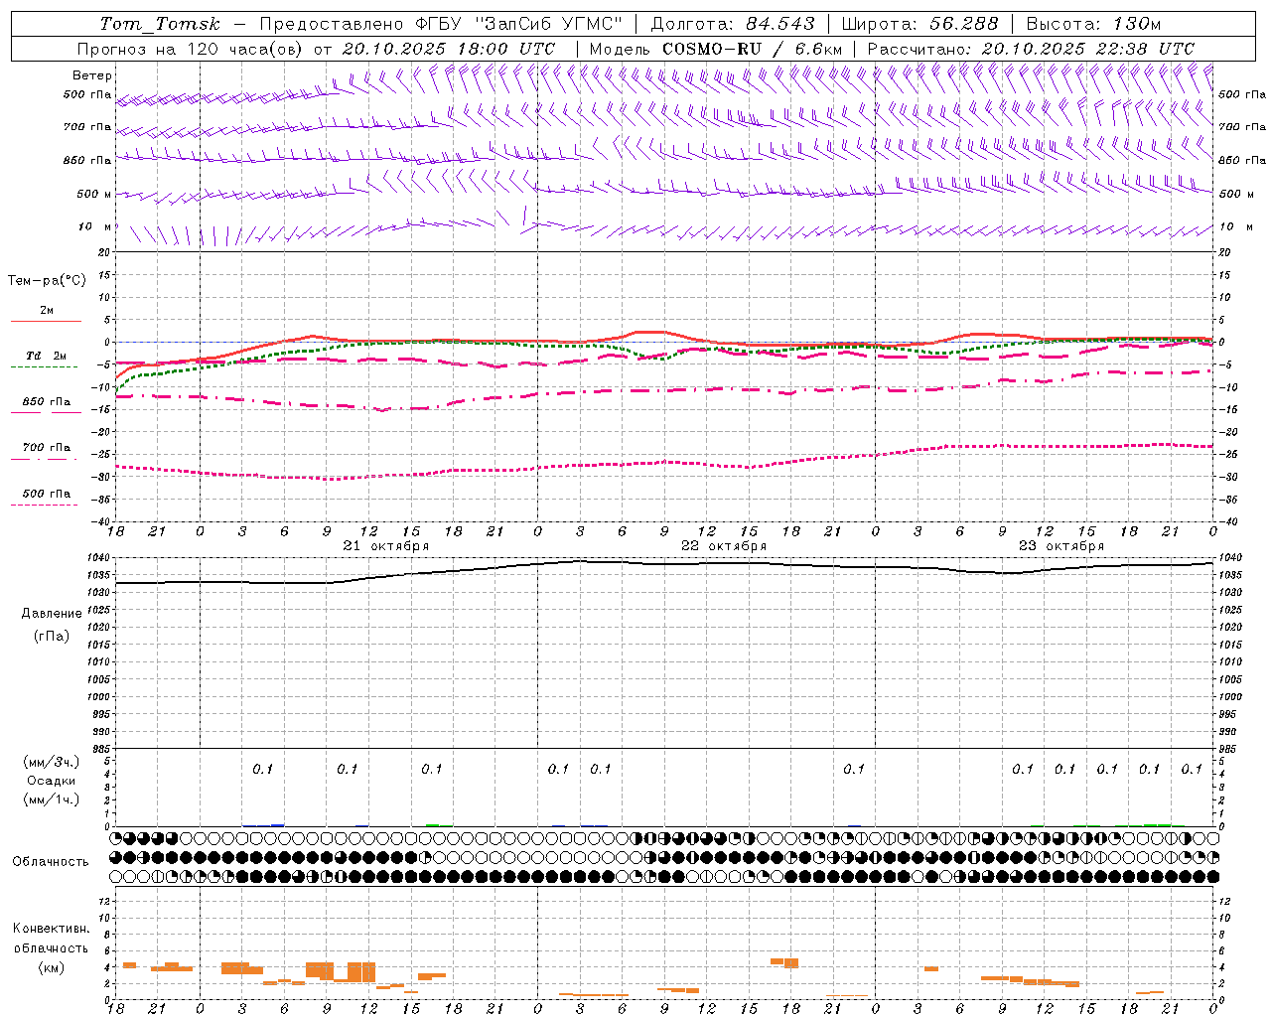This screenshot has width=1271, height=1017.
Task: Click the '500 гПа' temperature legend entry
Action: (x=46, y=494)
